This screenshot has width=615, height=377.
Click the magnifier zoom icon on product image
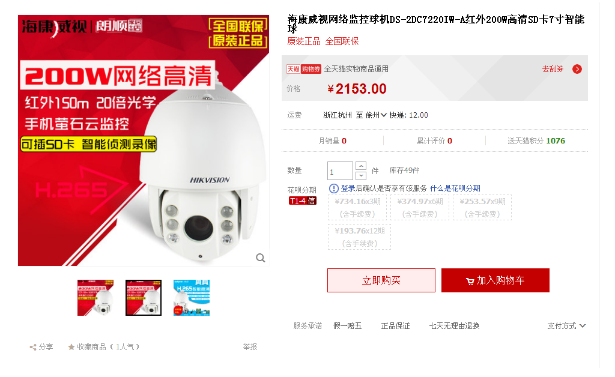pyautogui.click(x=261, y=258)
